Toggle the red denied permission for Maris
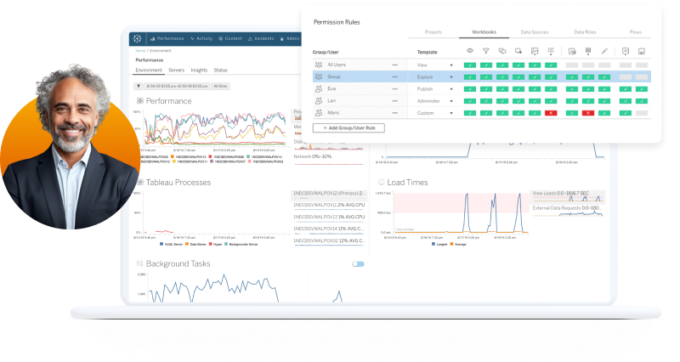 pos(551,112)
